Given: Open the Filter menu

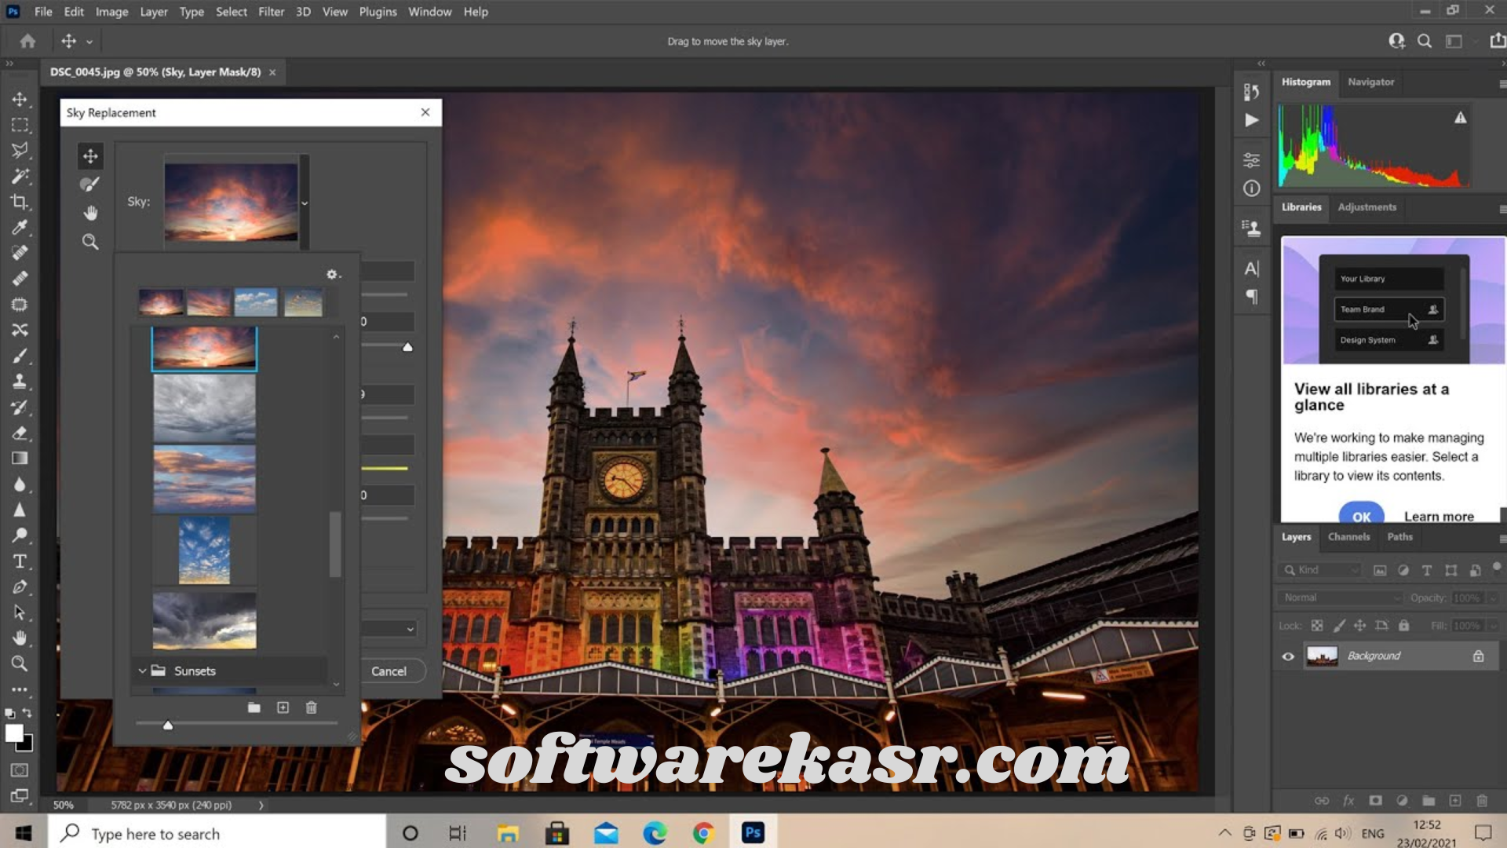Looking at the screenshot, I should 271,12.
